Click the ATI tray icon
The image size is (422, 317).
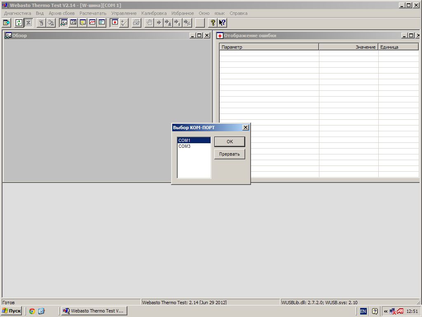coord(400,311)
